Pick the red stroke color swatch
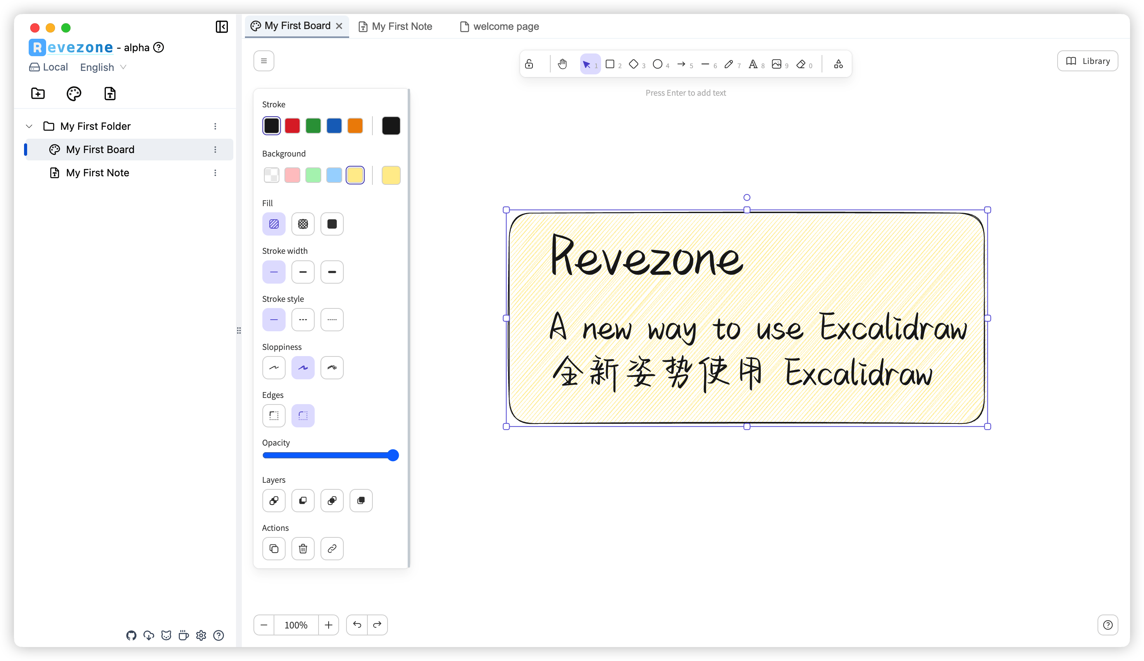 click(292, 126)
